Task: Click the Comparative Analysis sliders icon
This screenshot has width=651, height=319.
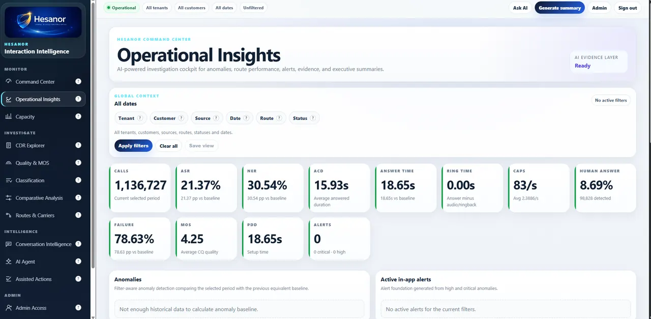Action: point(9,198)
